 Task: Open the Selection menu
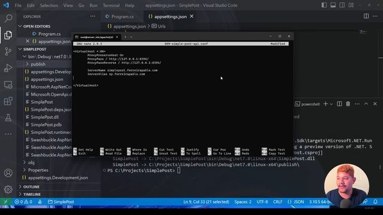pyautogui.click(x=49, y=5)
